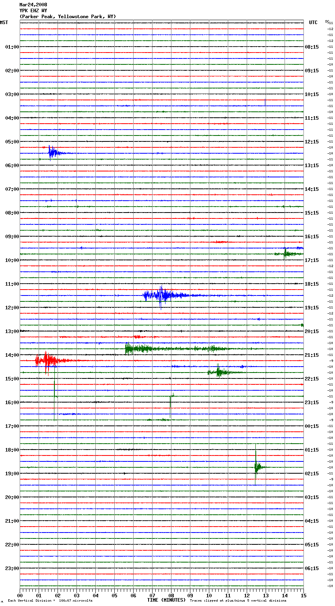The image size is (335, 606).
Task: Click the MST column header
Action: point(4,23)
